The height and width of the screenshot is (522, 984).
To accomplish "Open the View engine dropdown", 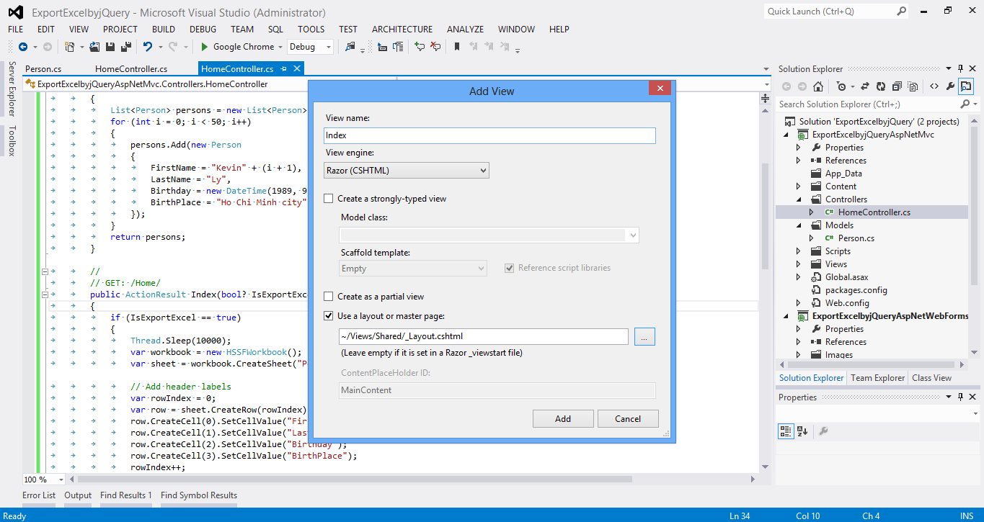I will click(x=407, y=171).
